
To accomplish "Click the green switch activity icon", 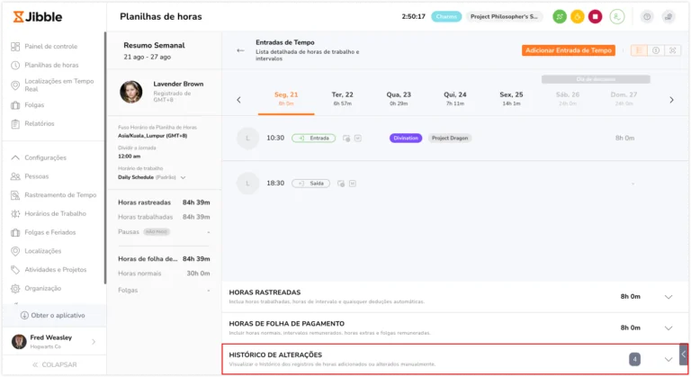I will pyautogui.click(x=560, y=17).
